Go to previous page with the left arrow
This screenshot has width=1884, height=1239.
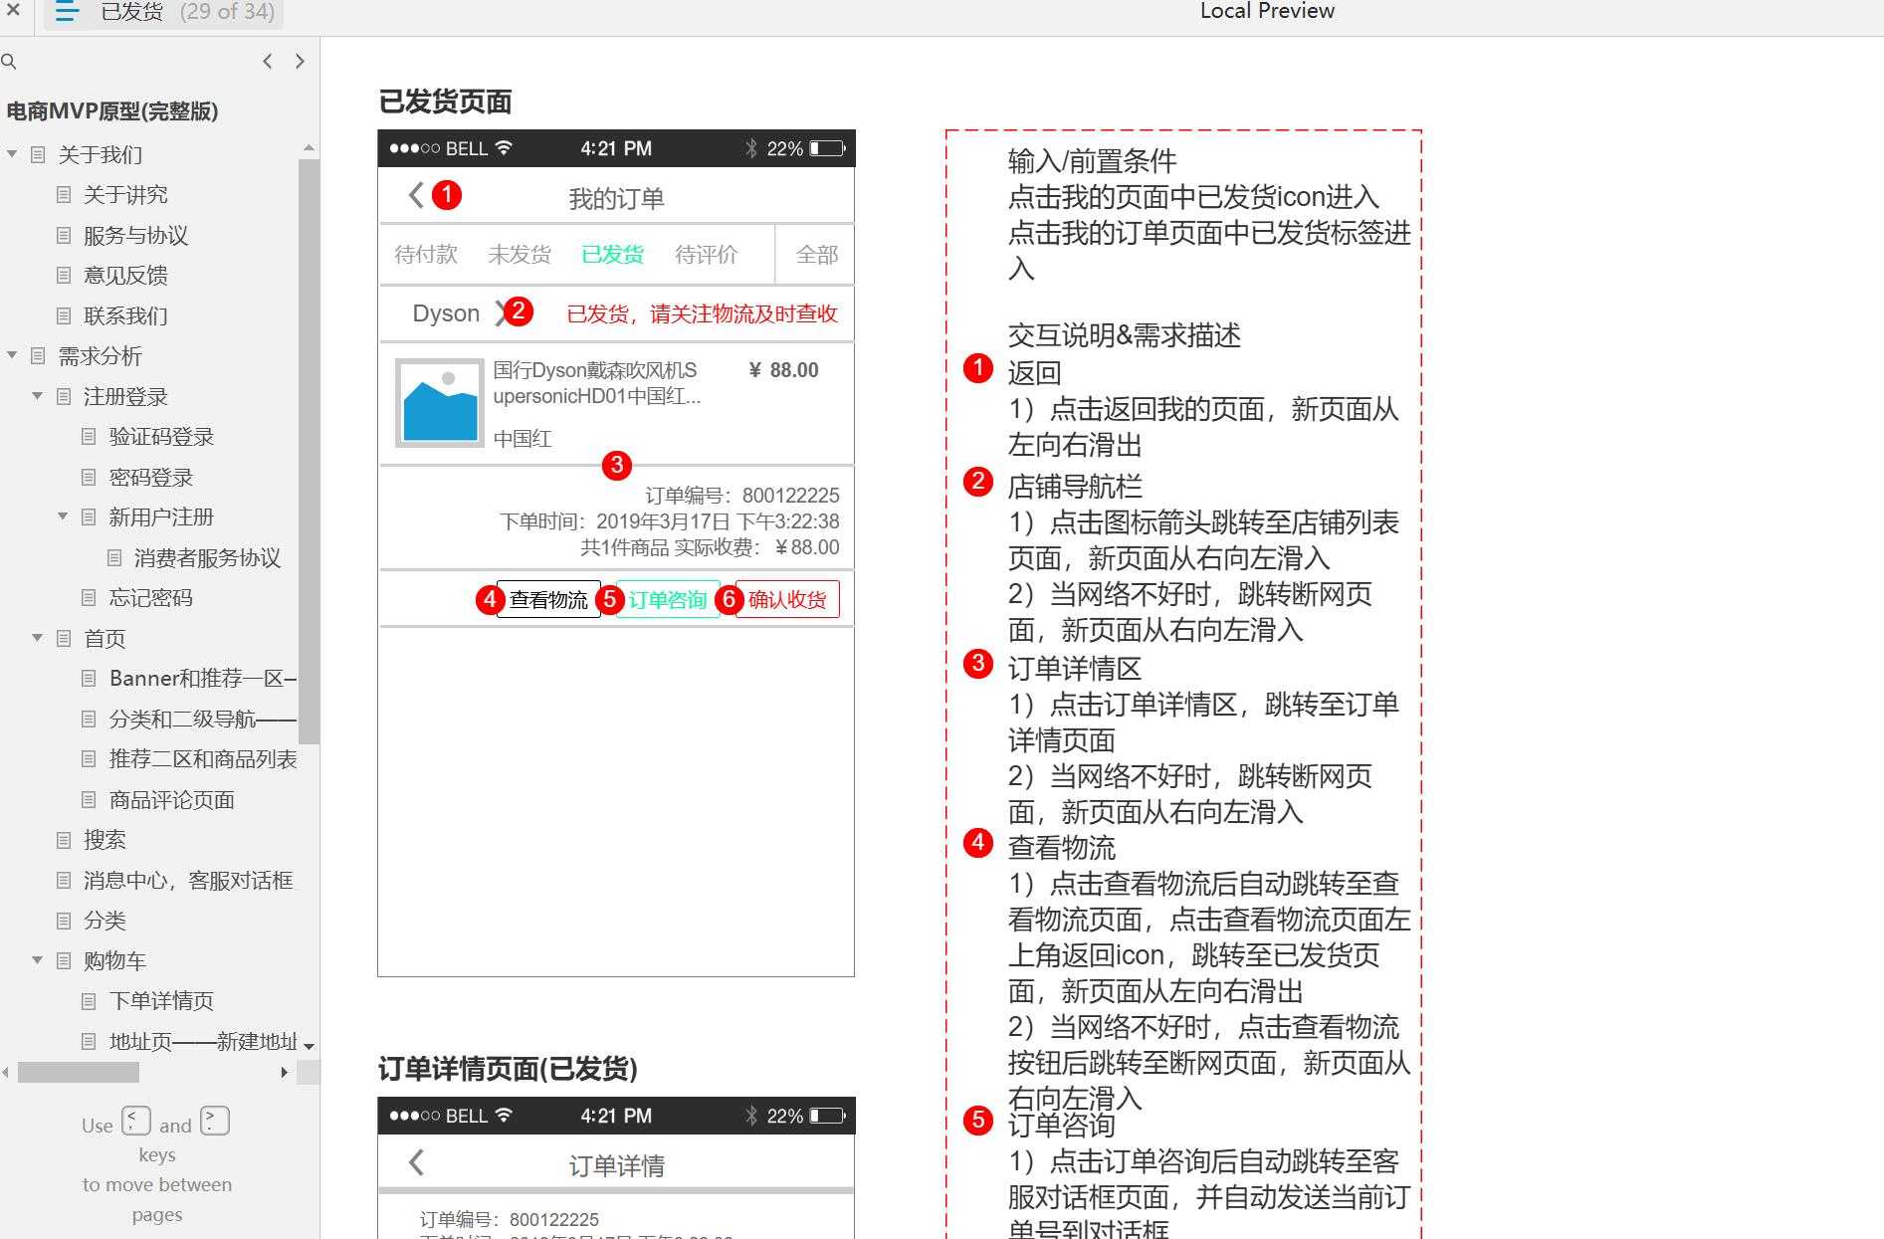click(267, 61)
